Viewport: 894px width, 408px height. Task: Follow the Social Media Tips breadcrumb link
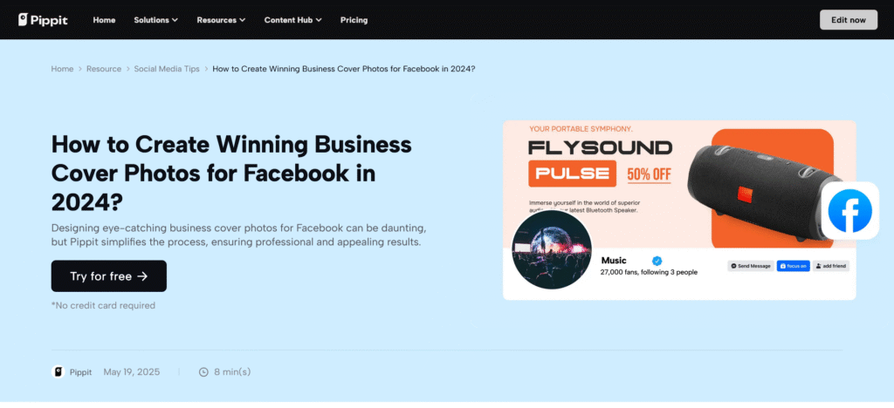[x=168, y=69]
